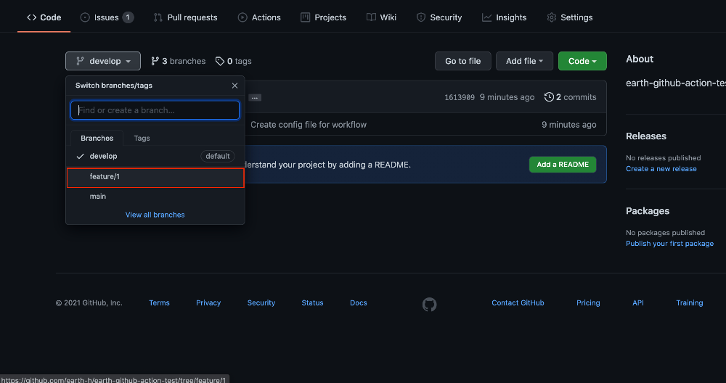Expand commit message ellipsis button
The height and width of the screenshot is (383, 726).
coord(255,97)
